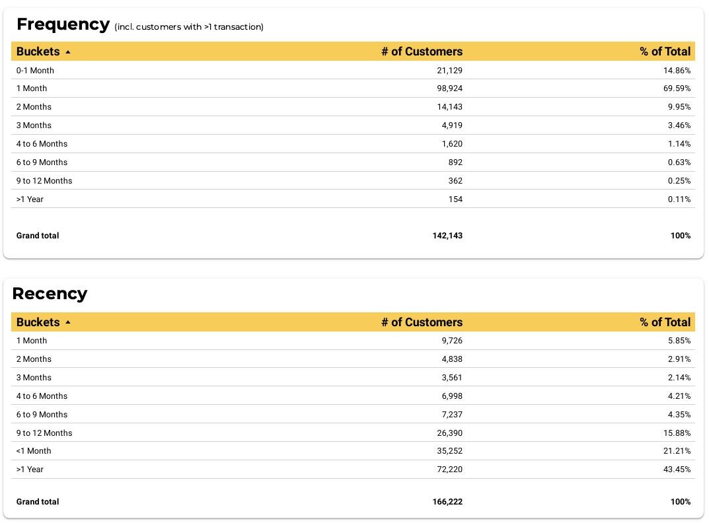Select the <1 Month recency bucket
Image resolution: width=709 pixels, height=525 pixels.
[x=34, y=451]
